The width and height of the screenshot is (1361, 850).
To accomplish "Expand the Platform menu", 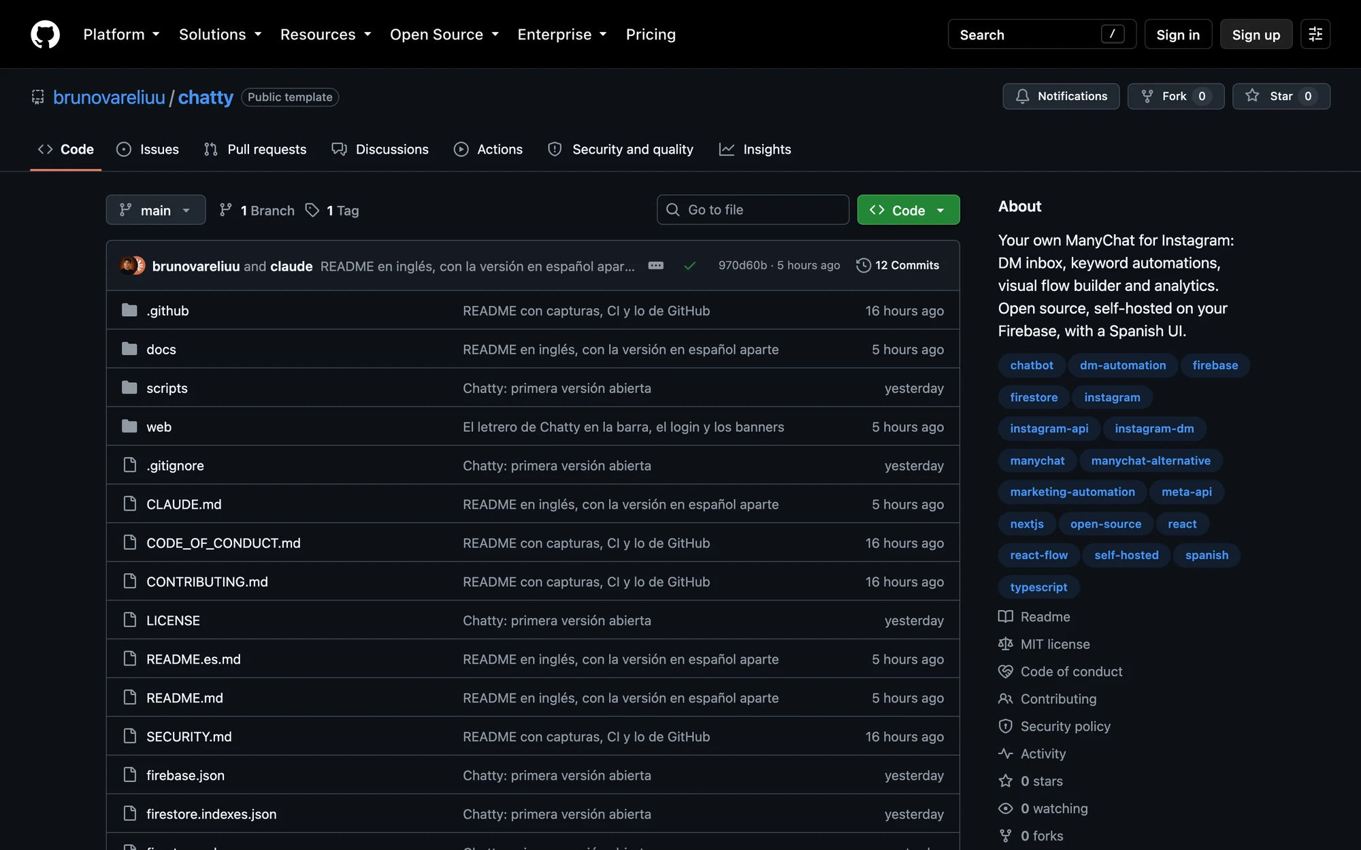I will click(x=121, y=34).
